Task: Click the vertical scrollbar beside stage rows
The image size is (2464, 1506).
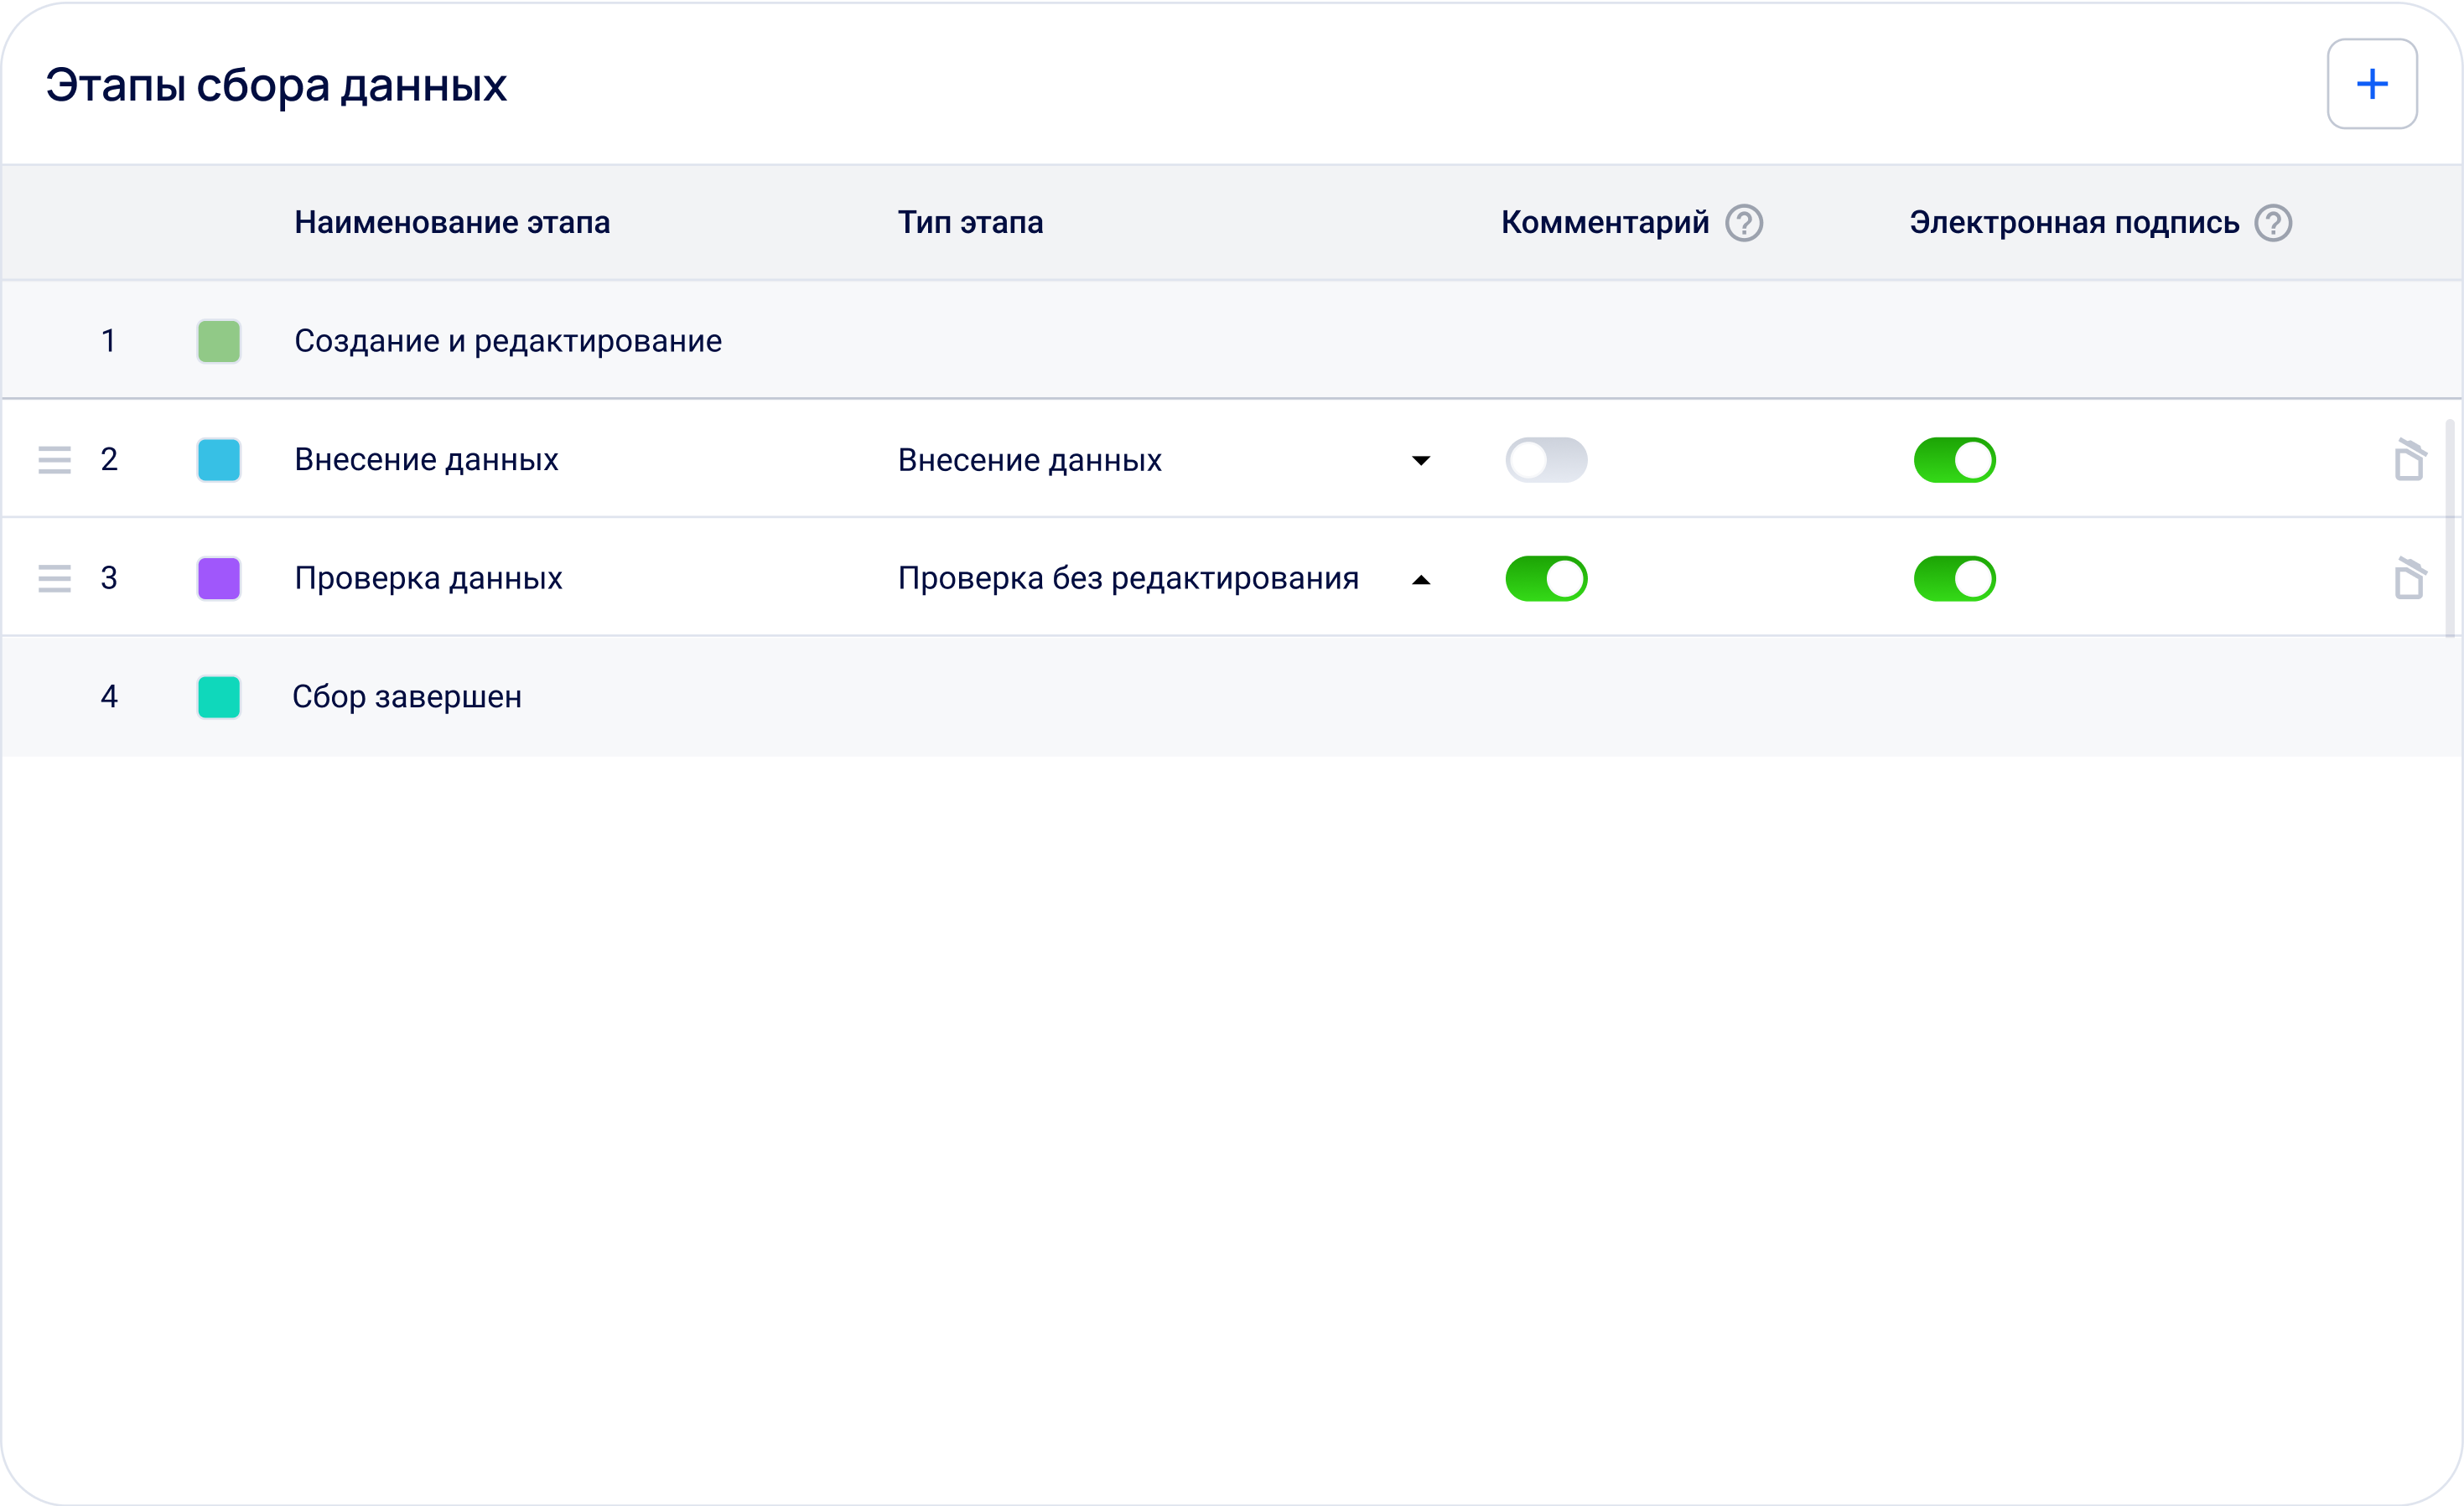Action: pos(2450,528)
